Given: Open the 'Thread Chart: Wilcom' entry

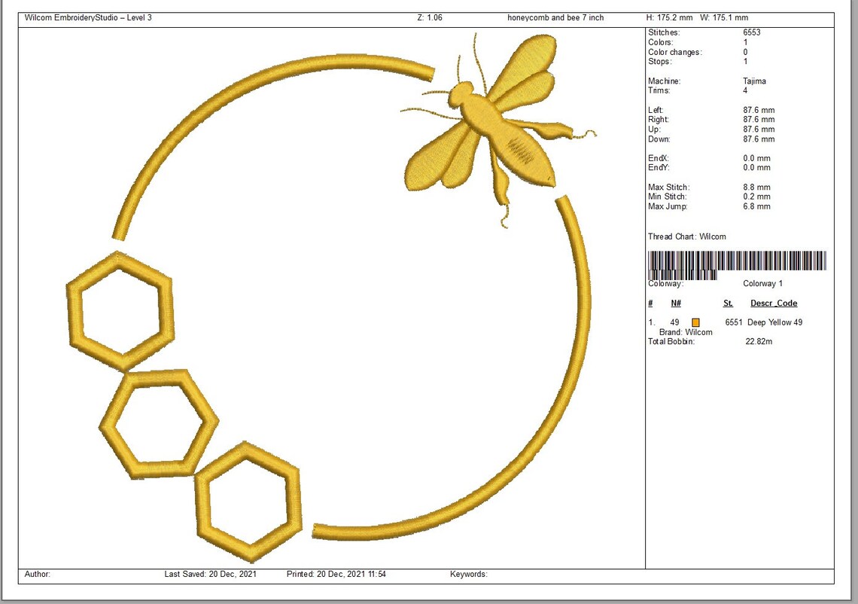Looking at the screenshot, I should [x=687, y=236].
